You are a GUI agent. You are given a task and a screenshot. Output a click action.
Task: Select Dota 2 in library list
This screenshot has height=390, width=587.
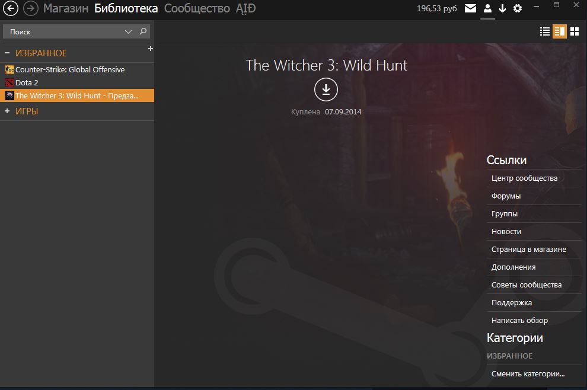(x=77, y=83)
